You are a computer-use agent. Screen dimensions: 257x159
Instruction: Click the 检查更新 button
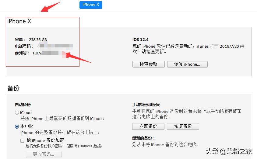(149, 64)
